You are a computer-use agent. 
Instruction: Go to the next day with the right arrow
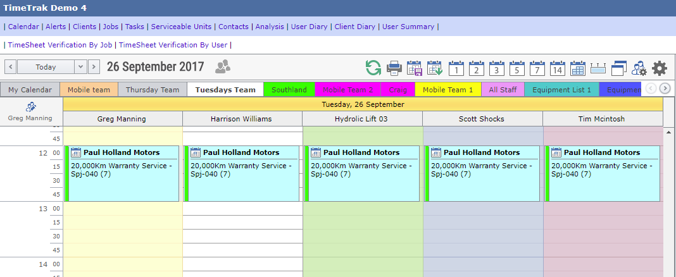point(94,66)
